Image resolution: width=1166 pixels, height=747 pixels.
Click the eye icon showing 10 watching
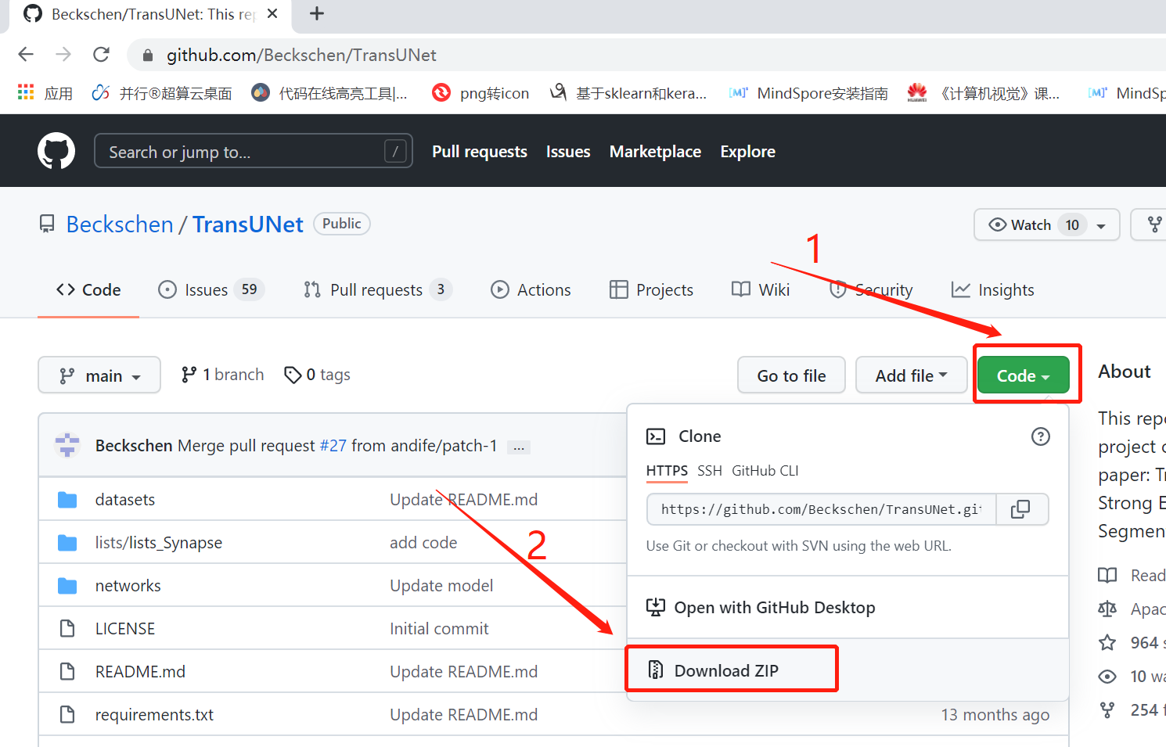click(x=1107, y=677)
